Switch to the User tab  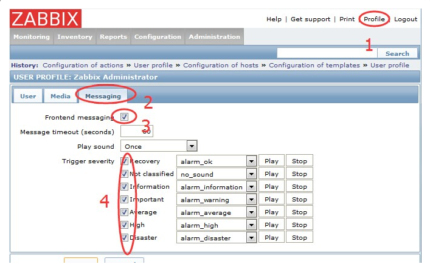pyautogui.click(x=28, y=96)
